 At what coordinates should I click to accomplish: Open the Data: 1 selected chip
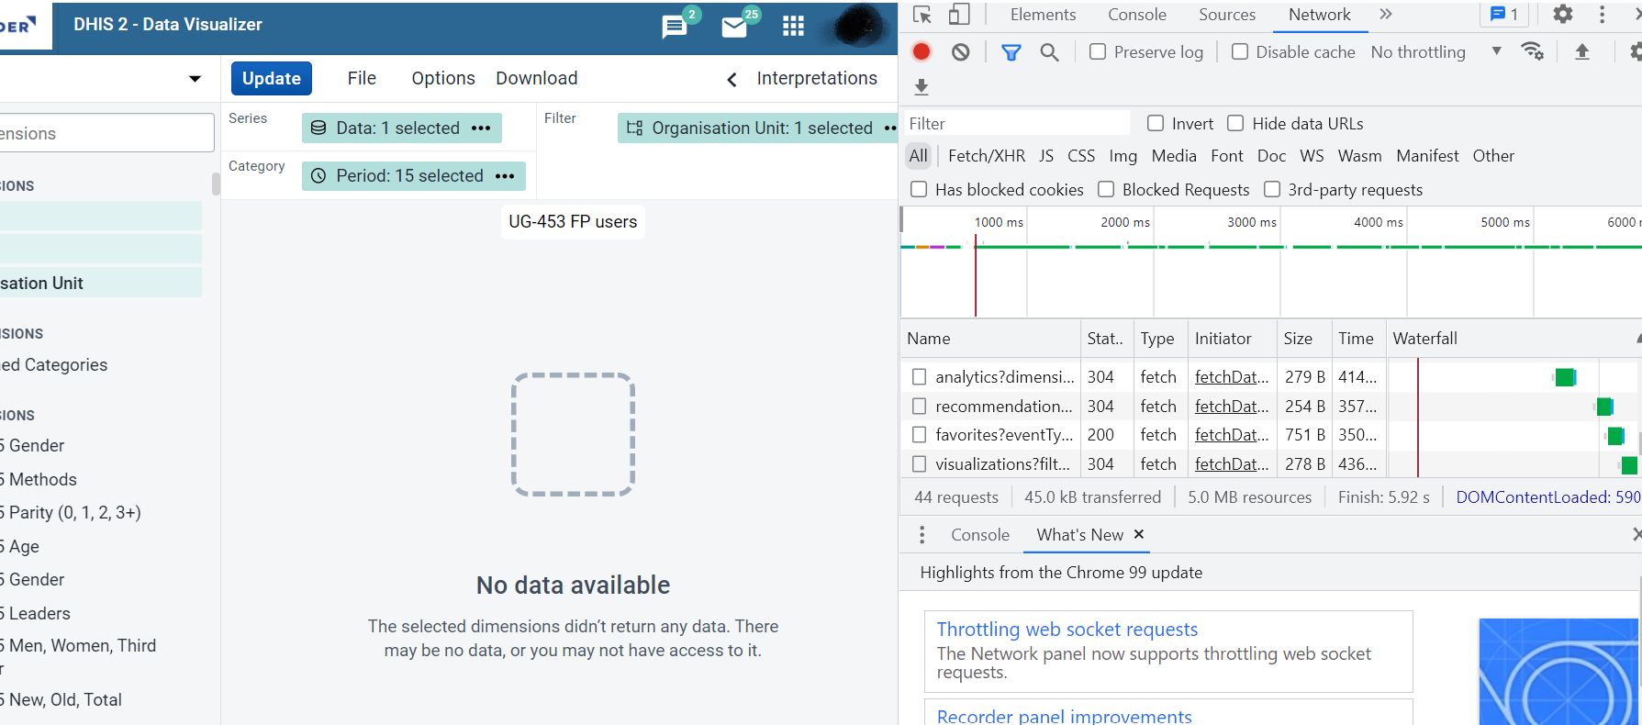402,128
